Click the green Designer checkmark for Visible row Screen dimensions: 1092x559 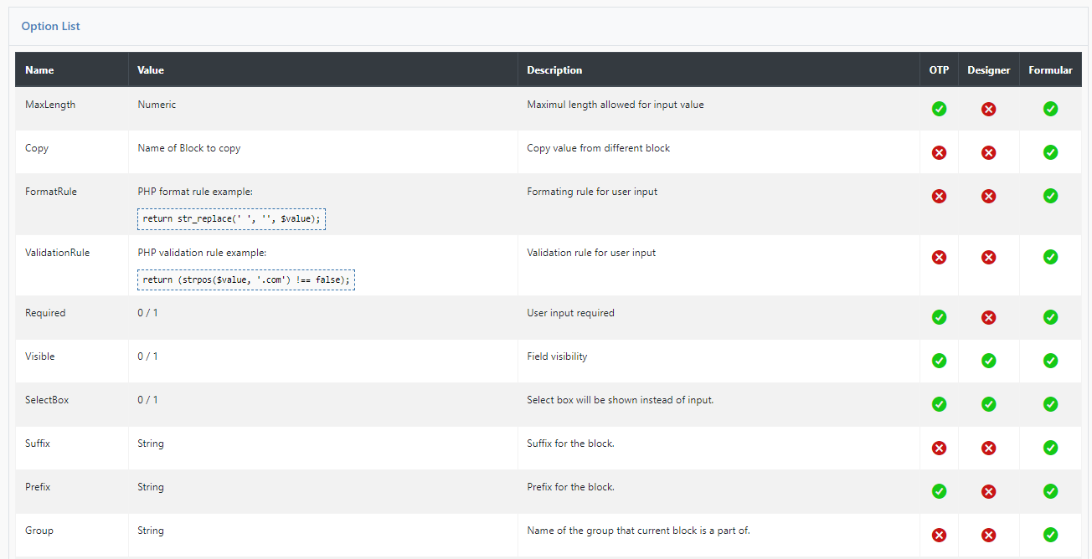point(989,361)
